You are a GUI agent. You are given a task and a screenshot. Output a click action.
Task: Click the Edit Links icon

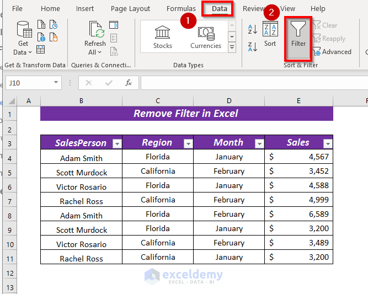coord(114,51)
